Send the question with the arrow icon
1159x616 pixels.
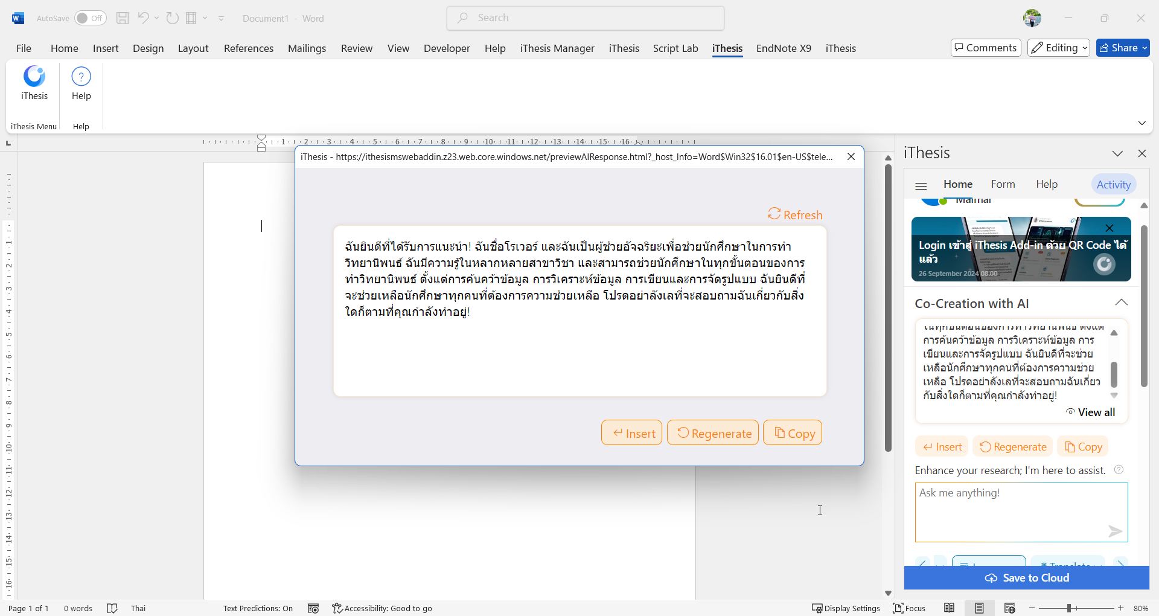(x=1115, y=531)
